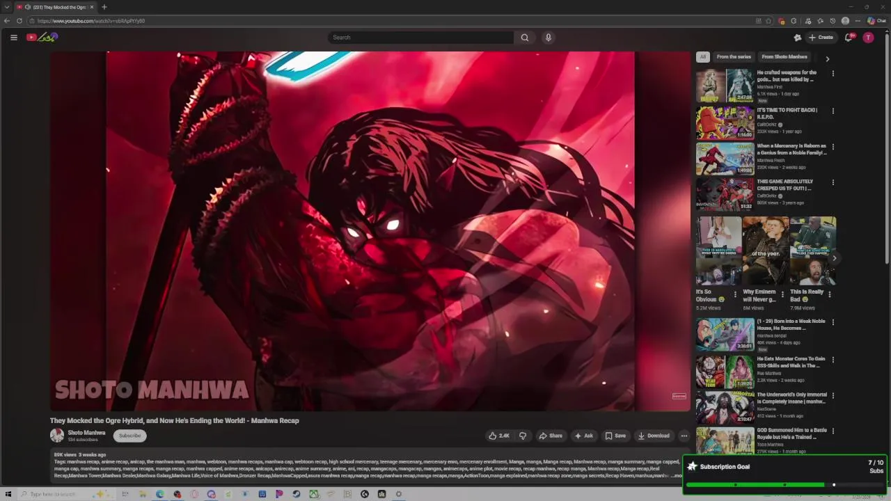Select 'From Shoto Manhwa' filter chip
The width and height of the screenshot is (891, 501).
[x=784, y=57]
